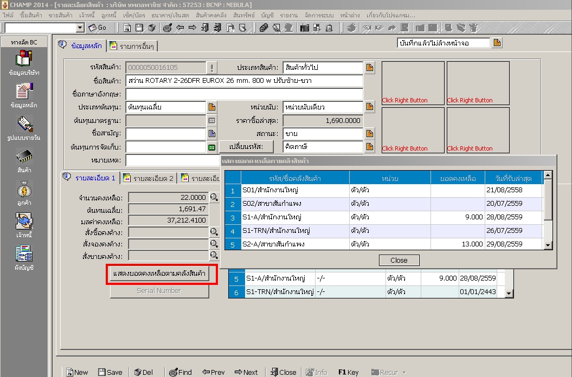Click the New button in bottom bar
572x377 pixels.
tap(77, 372)
